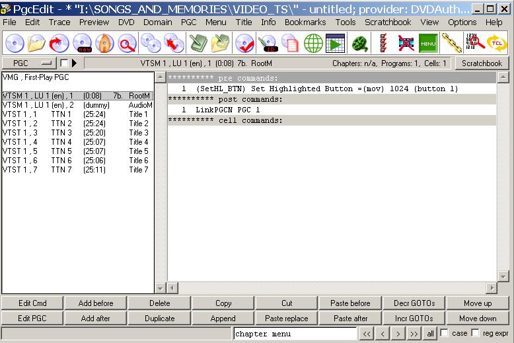Click the red checklist toolbar icon
This screenshot has width=514, height=343.
383,43
